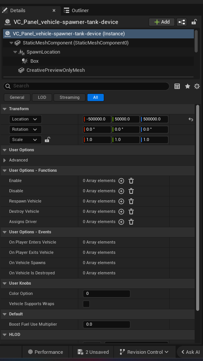Open the Ask AI panel
The width and height of the screenshot is (203, 361).
(190, 352)
